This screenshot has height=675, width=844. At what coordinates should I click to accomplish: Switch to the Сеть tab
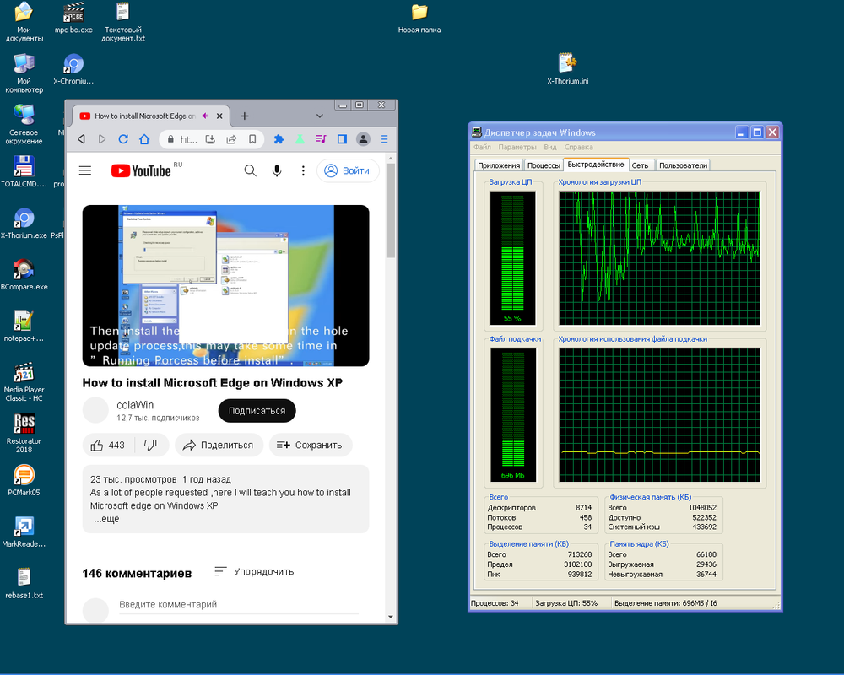point(640,165)
